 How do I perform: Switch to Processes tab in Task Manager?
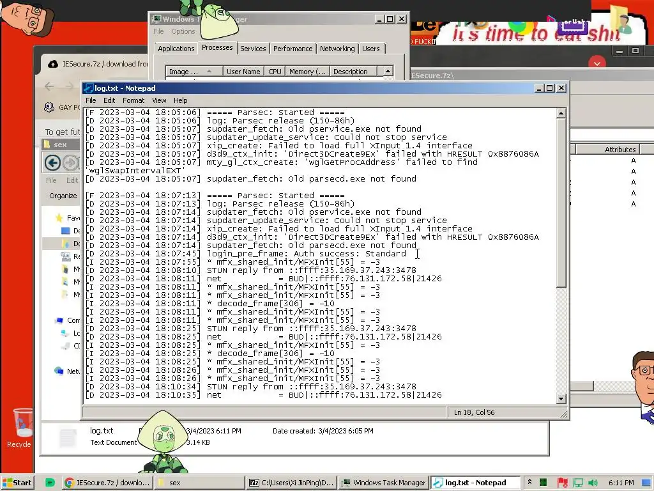click(217, 47)
